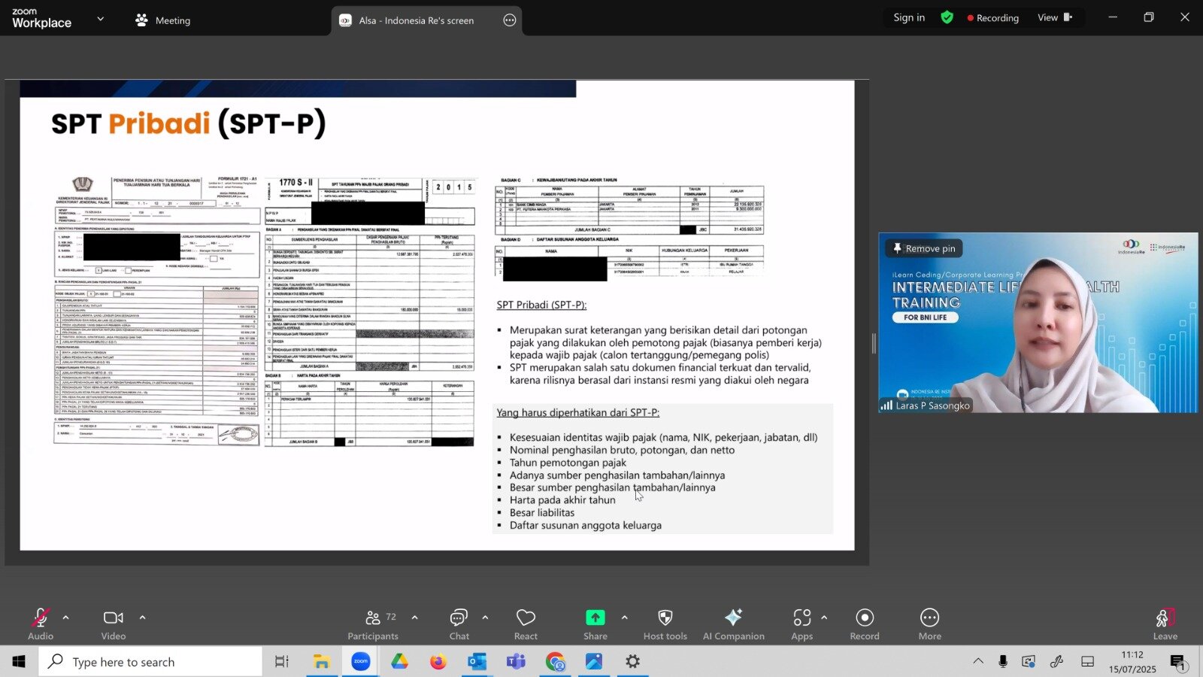This screenshot has width=1203, height=677.
Task: Expand Share options arrow
Action: pos(624,618)
